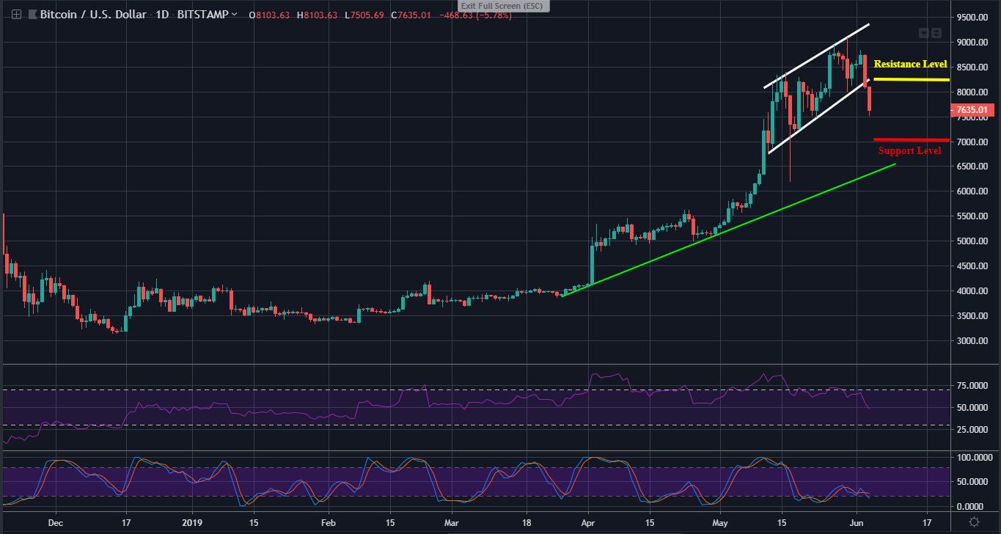This screenshot has width=1001, height=534.
Task: Click the Exit Full Screen (ESC) button
Action: pos(505,6)
